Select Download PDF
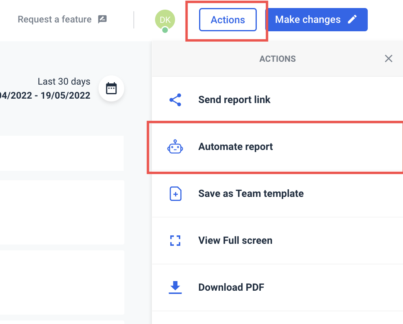Image resolution: width=403 pixels, height=324 pixels. [231, 287]
